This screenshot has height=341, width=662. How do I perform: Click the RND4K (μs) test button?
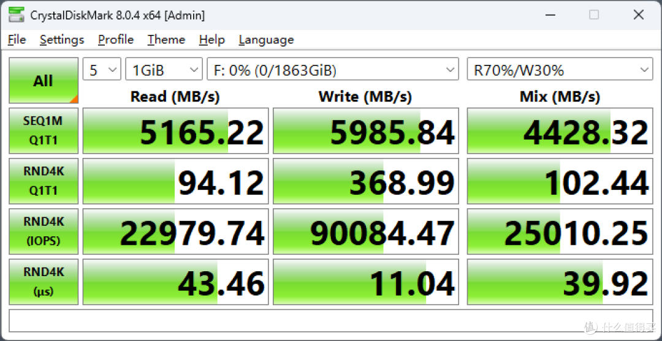(x=44, y=282)
